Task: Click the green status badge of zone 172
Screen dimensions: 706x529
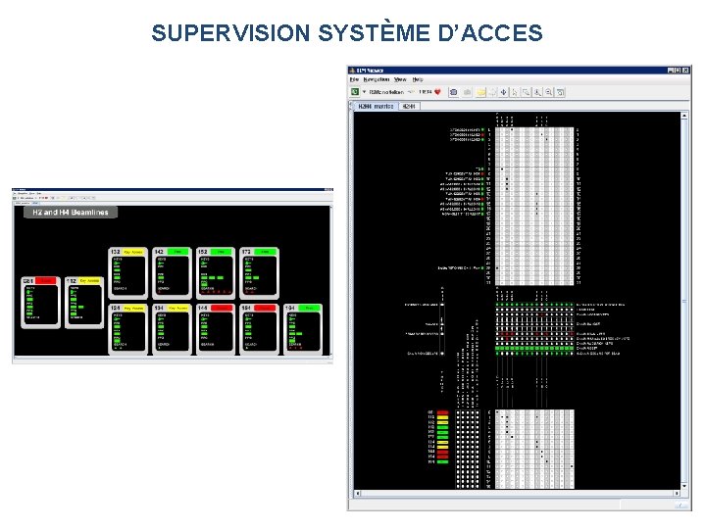Action: pyautogui.click(x=265, y=252)
